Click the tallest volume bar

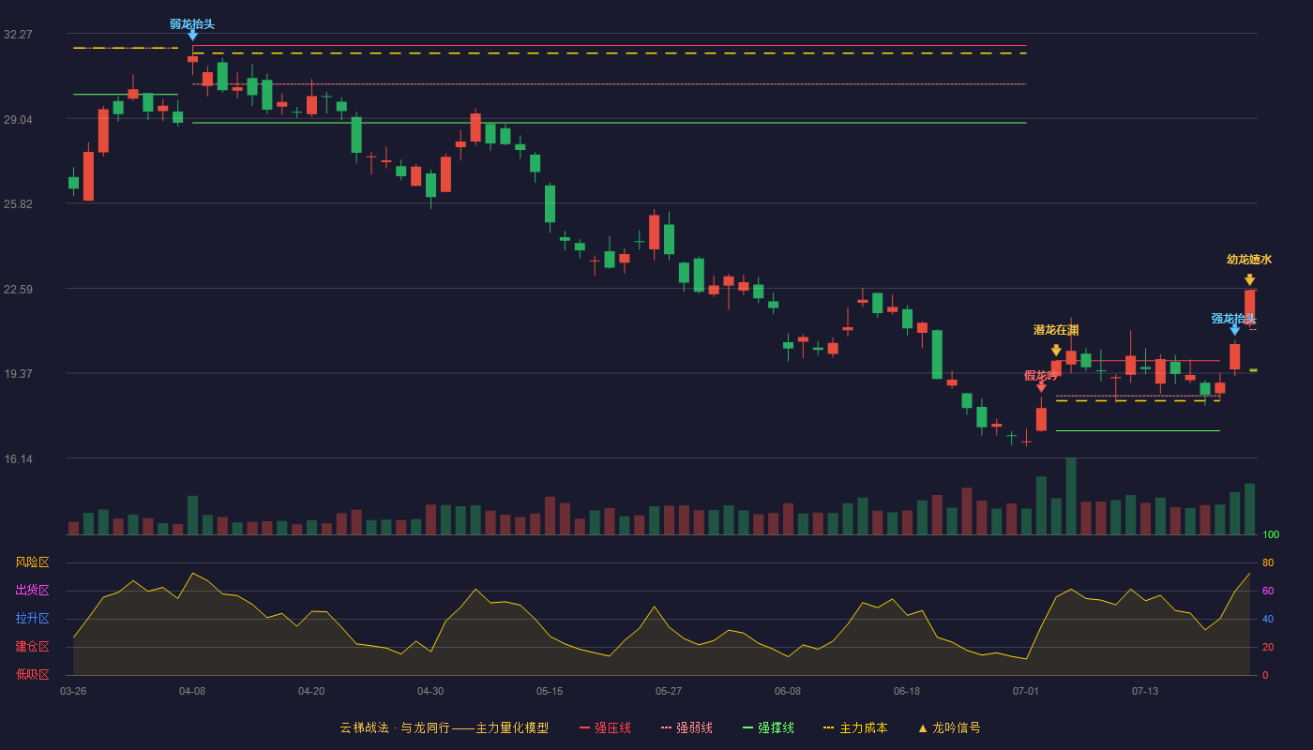tap(1071, 496)
